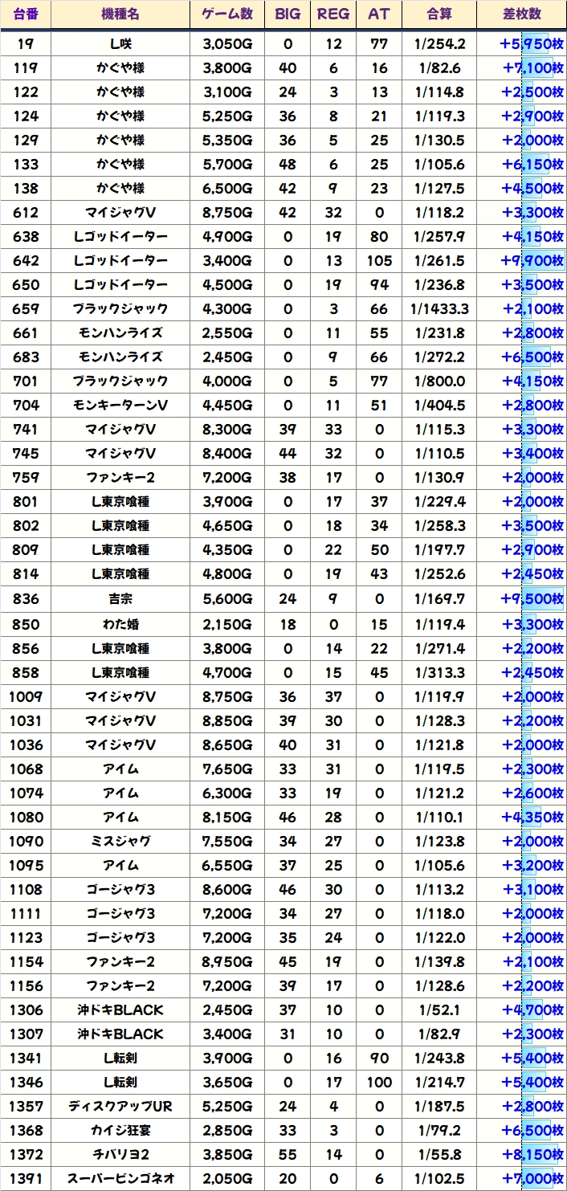Select the 1/114.8 combined rate cell
This screenshot has width=567, height=1191.
click(x=439, y=92)
